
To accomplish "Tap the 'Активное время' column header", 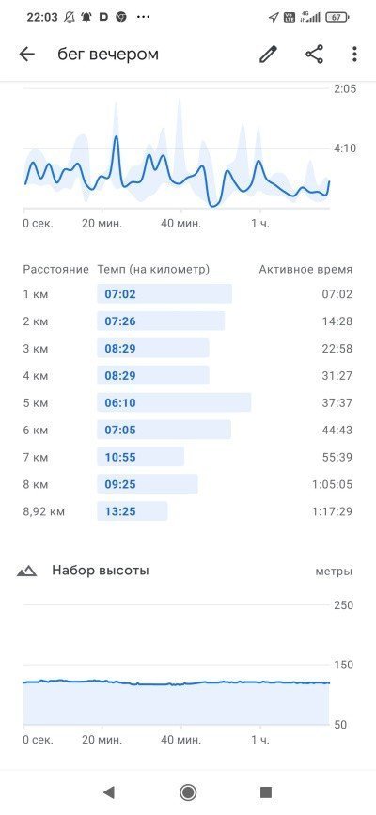I will pos(305,269).
